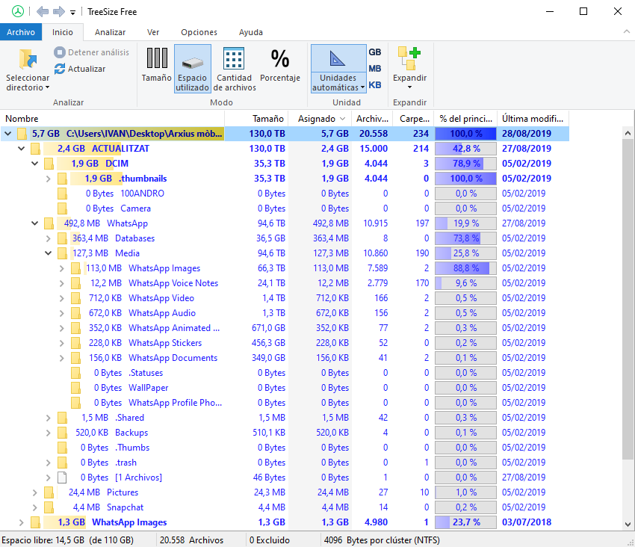Screen dimensions: 635x547
Task: Open the quick access toolbar dropdown arrow
Action: pyautogui.click(x=73, y=13)
